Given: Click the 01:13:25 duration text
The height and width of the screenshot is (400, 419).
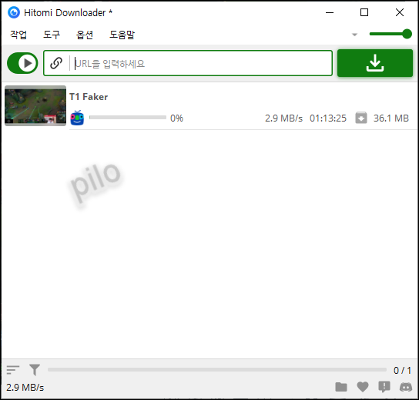Looking at the screenshot, I should click(x=328, y=118).
